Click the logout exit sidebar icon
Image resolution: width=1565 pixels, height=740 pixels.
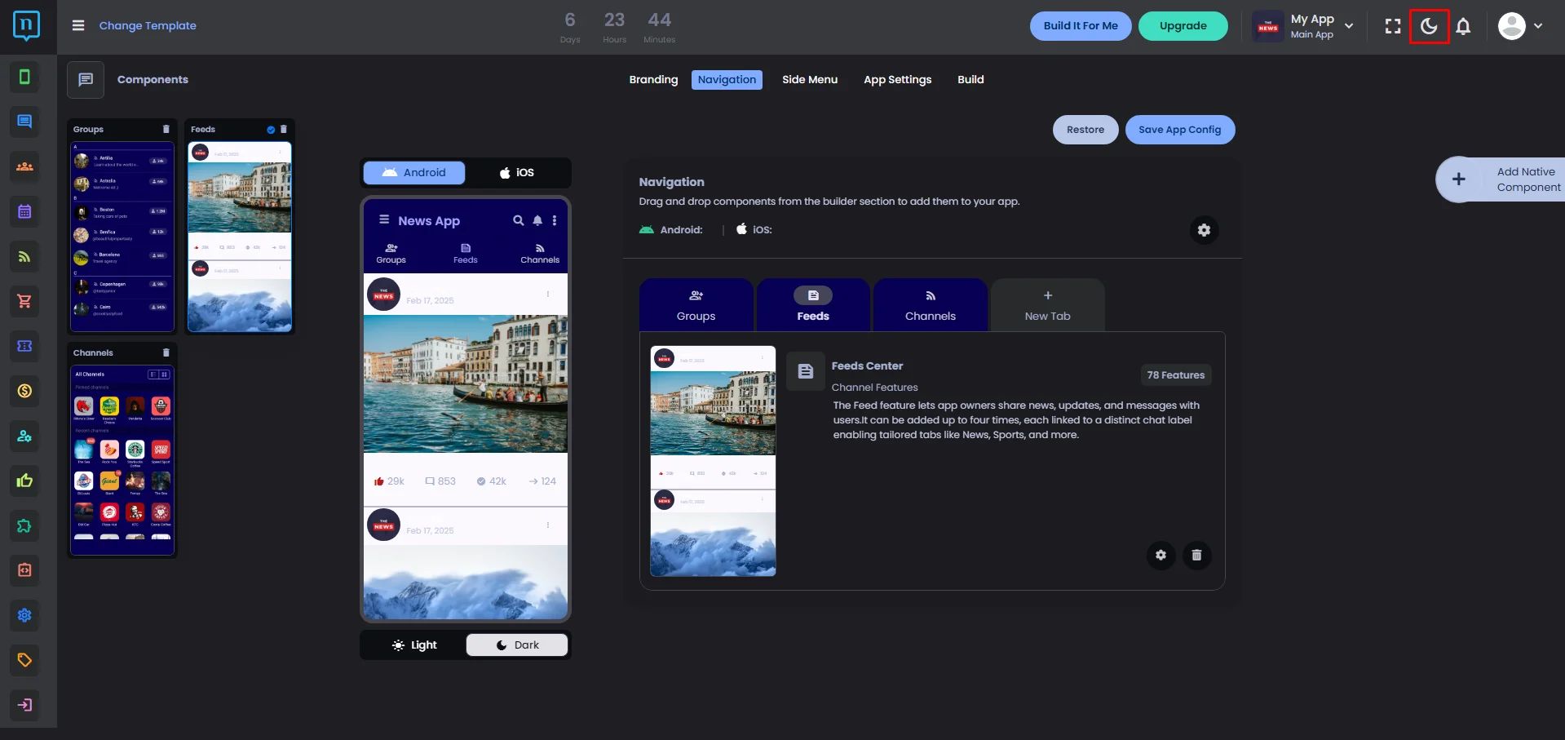coord(24,705)
